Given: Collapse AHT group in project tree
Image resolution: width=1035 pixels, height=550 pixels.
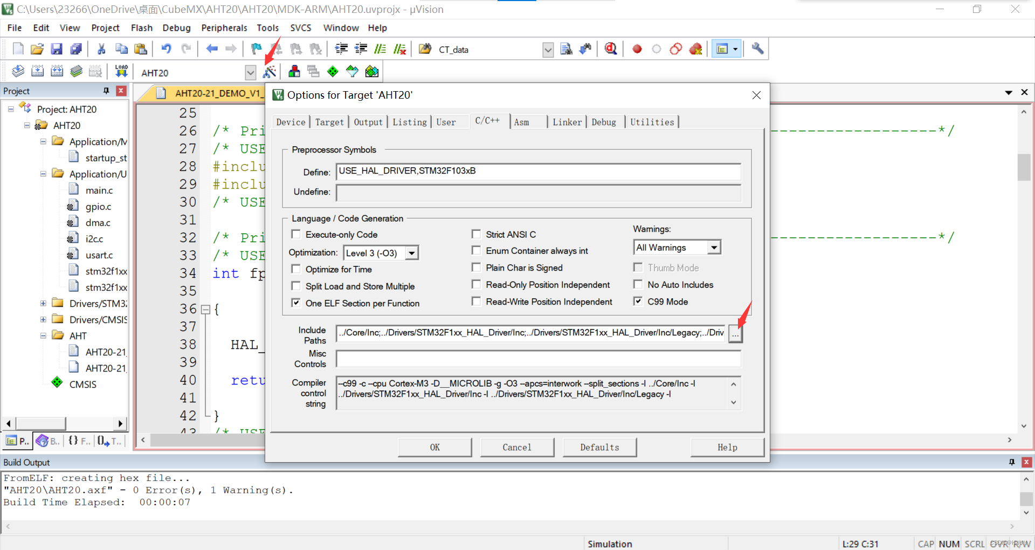Looking at the screenshot, I should (43, 335).
